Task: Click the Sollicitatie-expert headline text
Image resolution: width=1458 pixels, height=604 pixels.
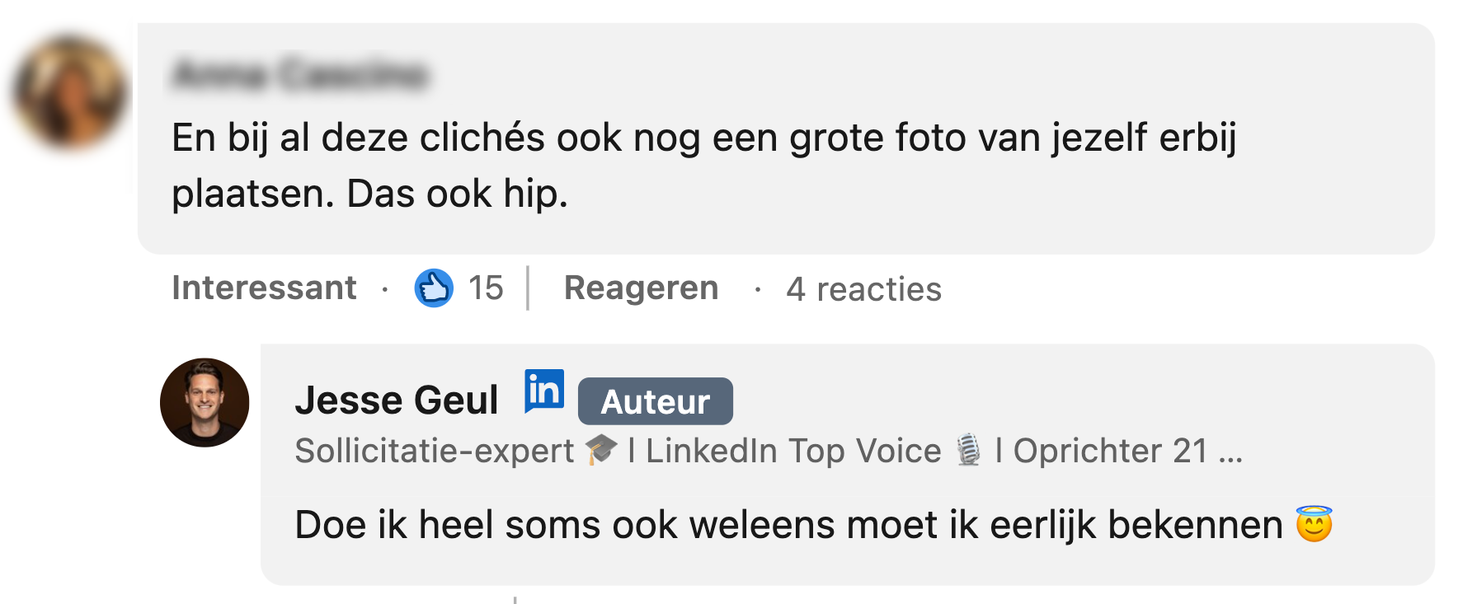Action: coord(435,451)
